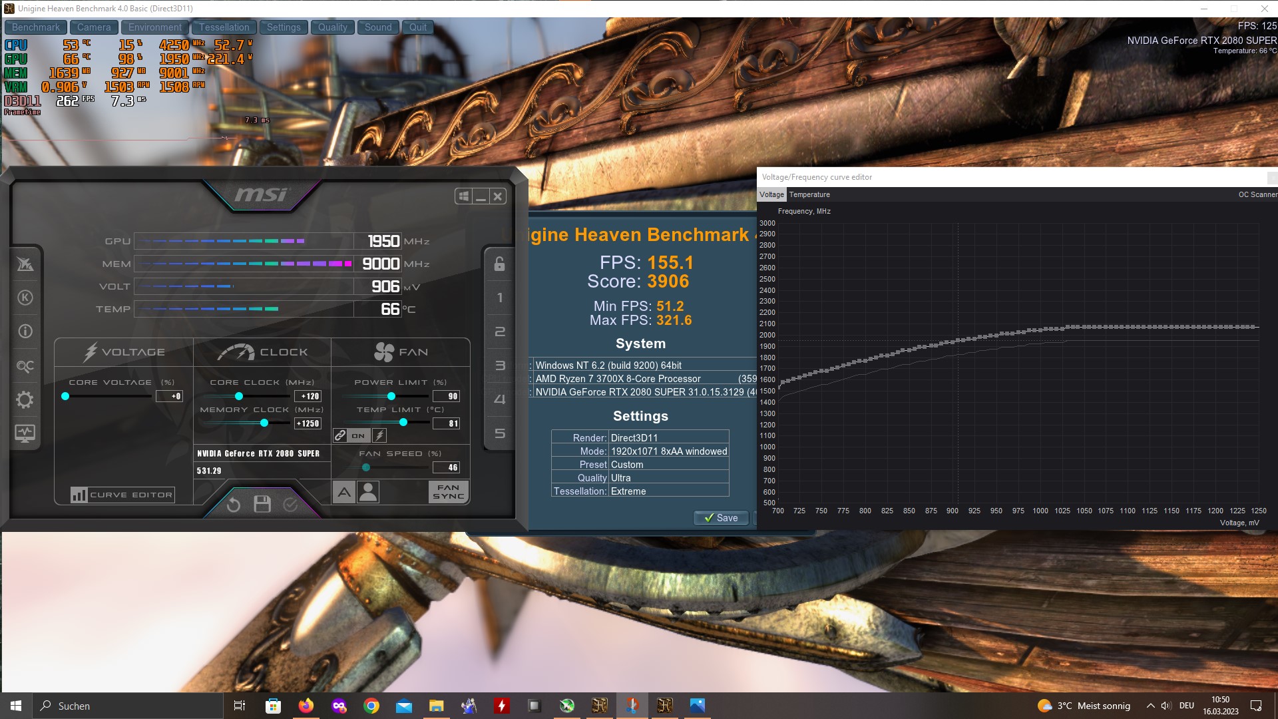
Task: Click the Memory Clock slider handle
Action: tap(264, 423)
